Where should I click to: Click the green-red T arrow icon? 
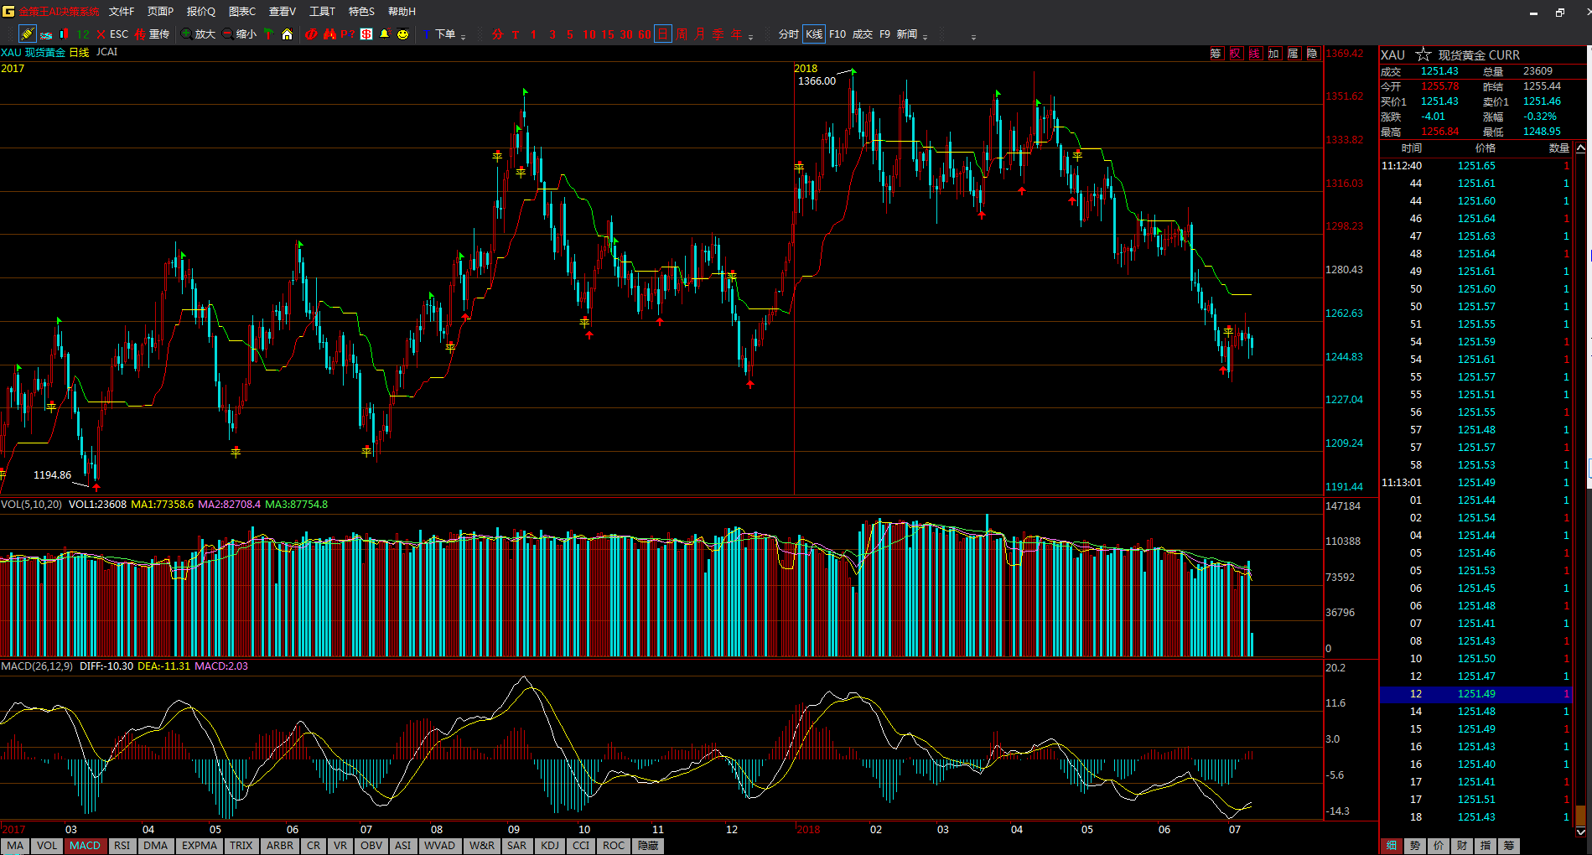point(268,34)
